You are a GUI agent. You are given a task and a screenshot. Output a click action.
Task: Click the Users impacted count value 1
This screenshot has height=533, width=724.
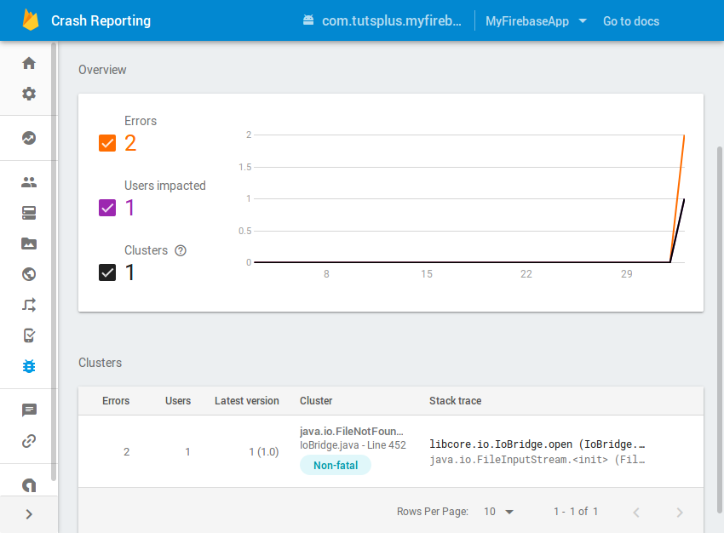129,208
